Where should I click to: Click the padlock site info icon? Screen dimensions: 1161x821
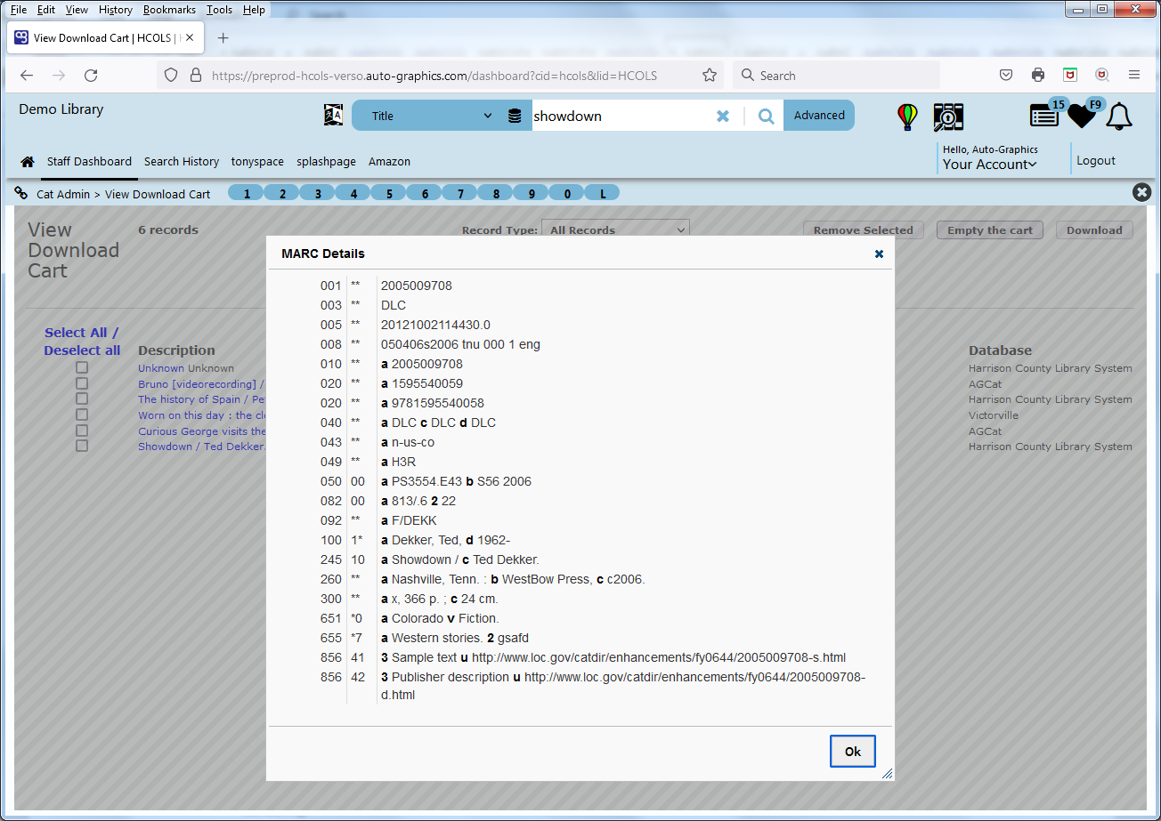(196, 76)
